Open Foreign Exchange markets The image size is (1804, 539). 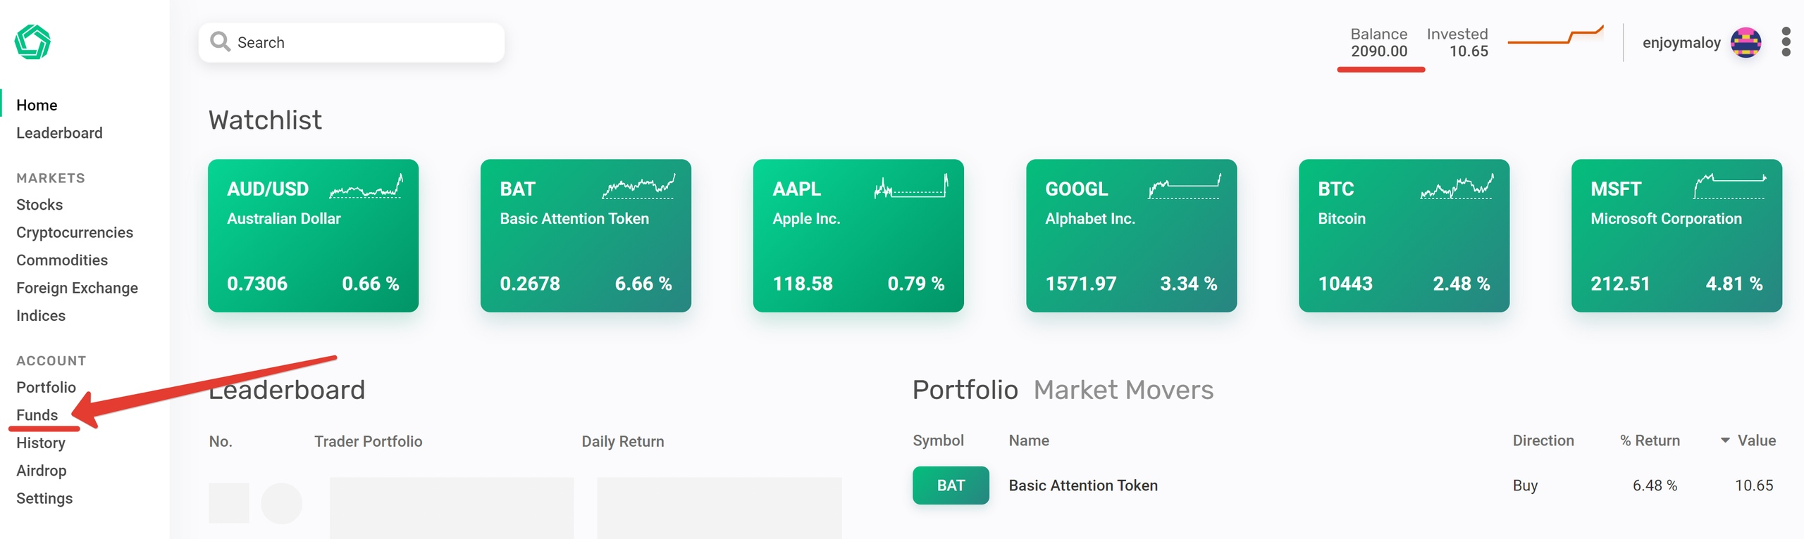[77, 288]
